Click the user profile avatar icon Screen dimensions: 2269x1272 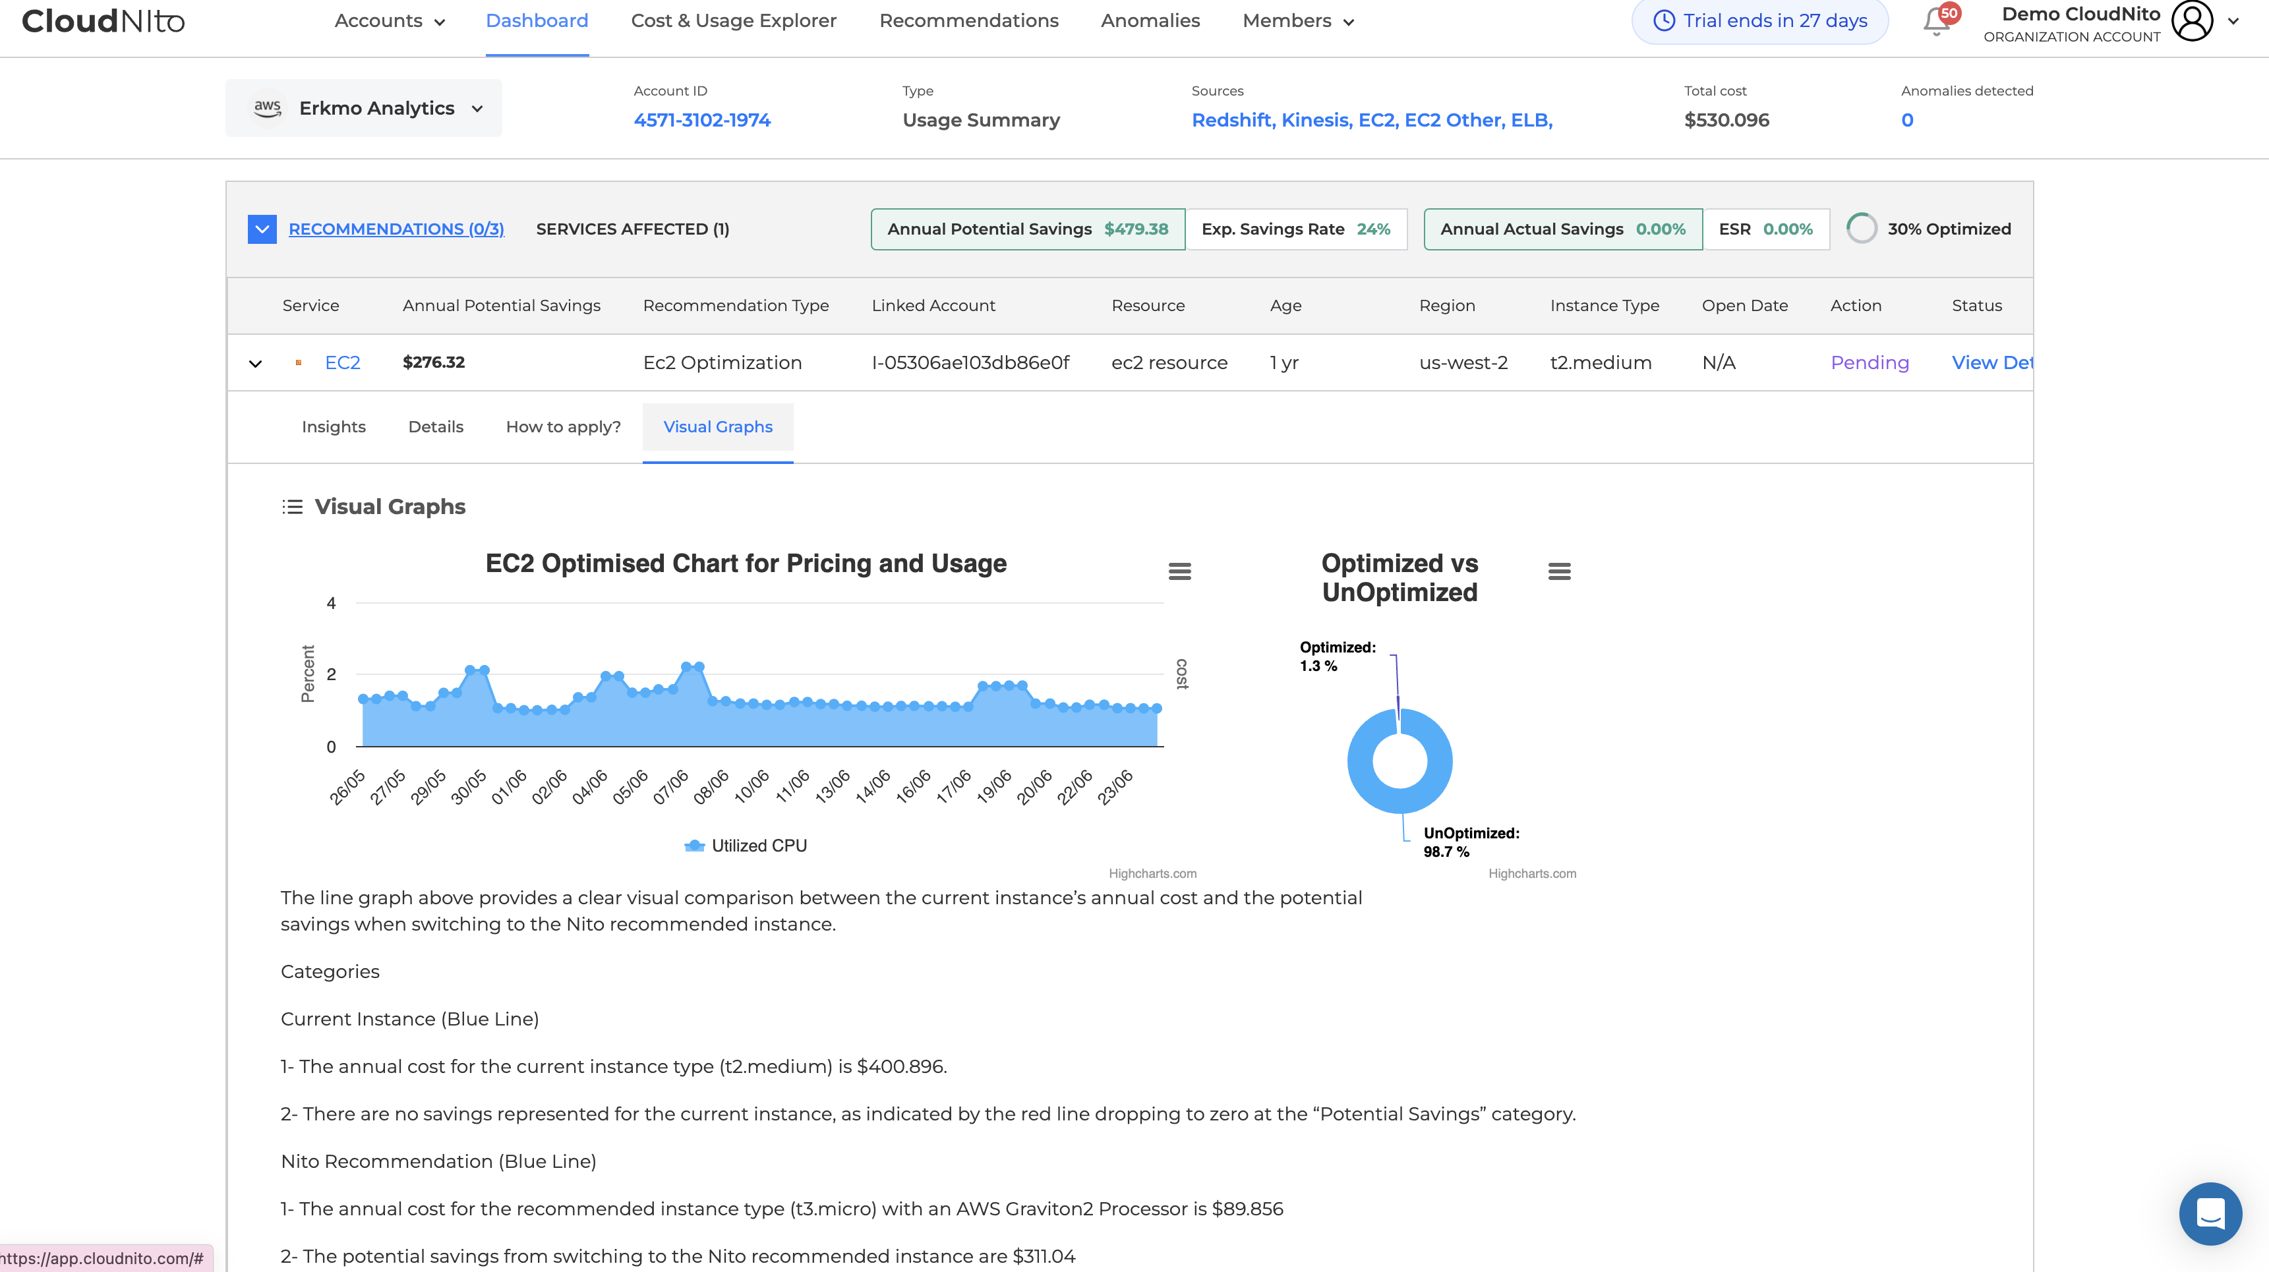click(x=2191, y=21)
